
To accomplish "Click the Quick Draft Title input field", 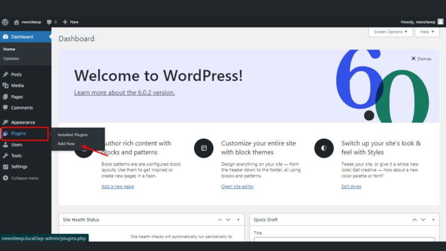I will [x=344, y=239].
